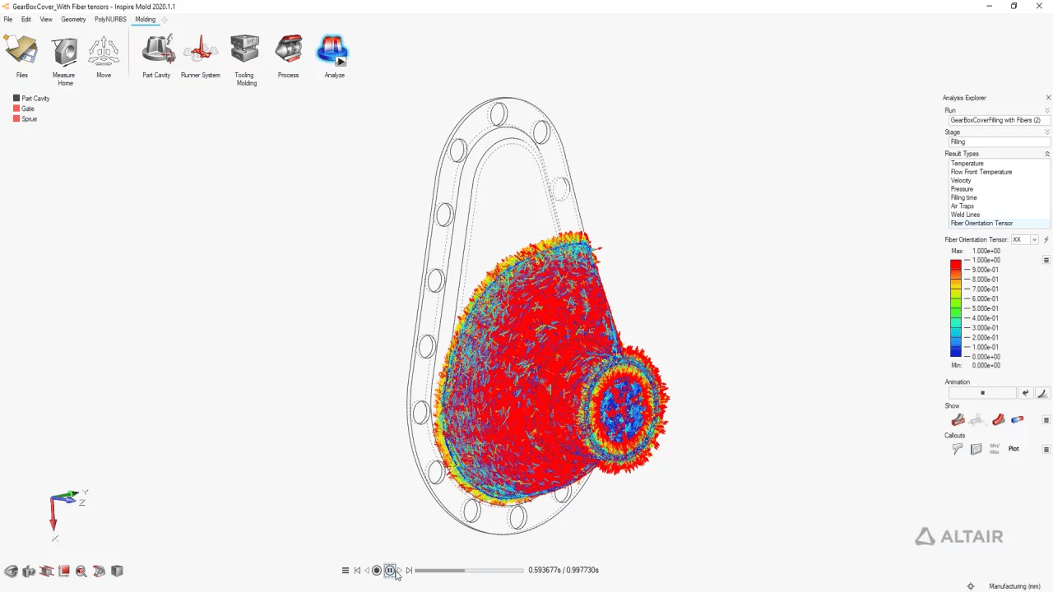This screenshot has width=1053, height=592.
Task: Collapse the Result Types section
Action: pyautogui.click(x=1047, y=154)
